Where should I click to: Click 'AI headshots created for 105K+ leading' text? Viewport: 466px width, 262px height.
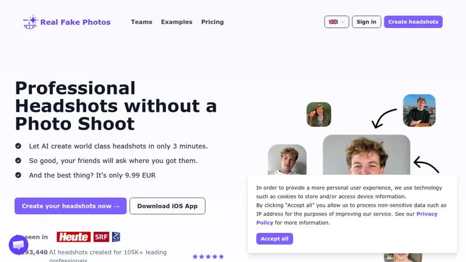(108, 252)
